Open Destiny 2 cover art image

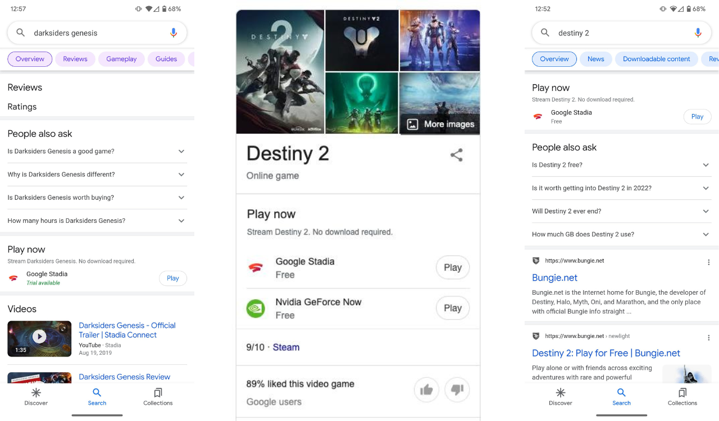[x=280, y=72]
